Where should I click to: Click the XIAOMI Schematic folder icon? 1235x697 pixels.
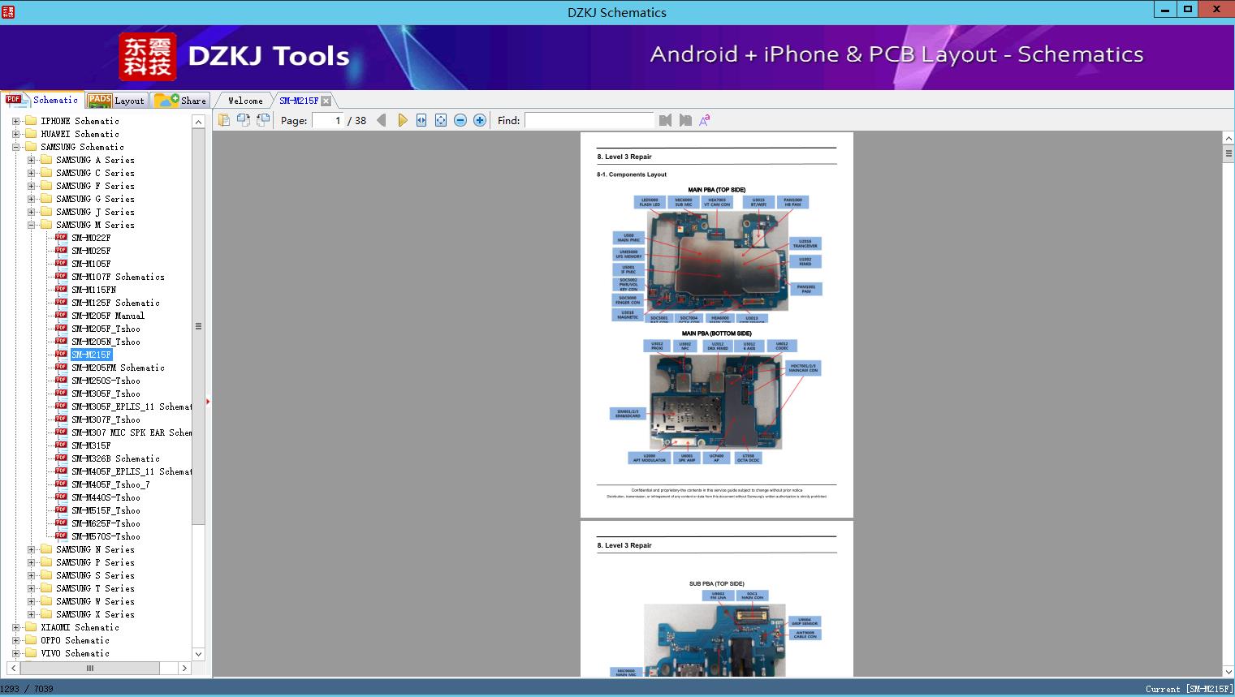(x=31, y=627)
